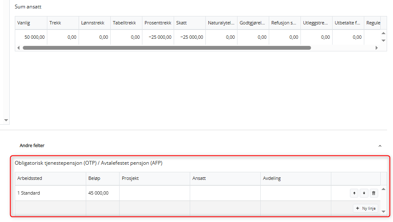Select the 1 Standard Arbeidssted cell
Screen dimensions: 393x222
[50, 193]
